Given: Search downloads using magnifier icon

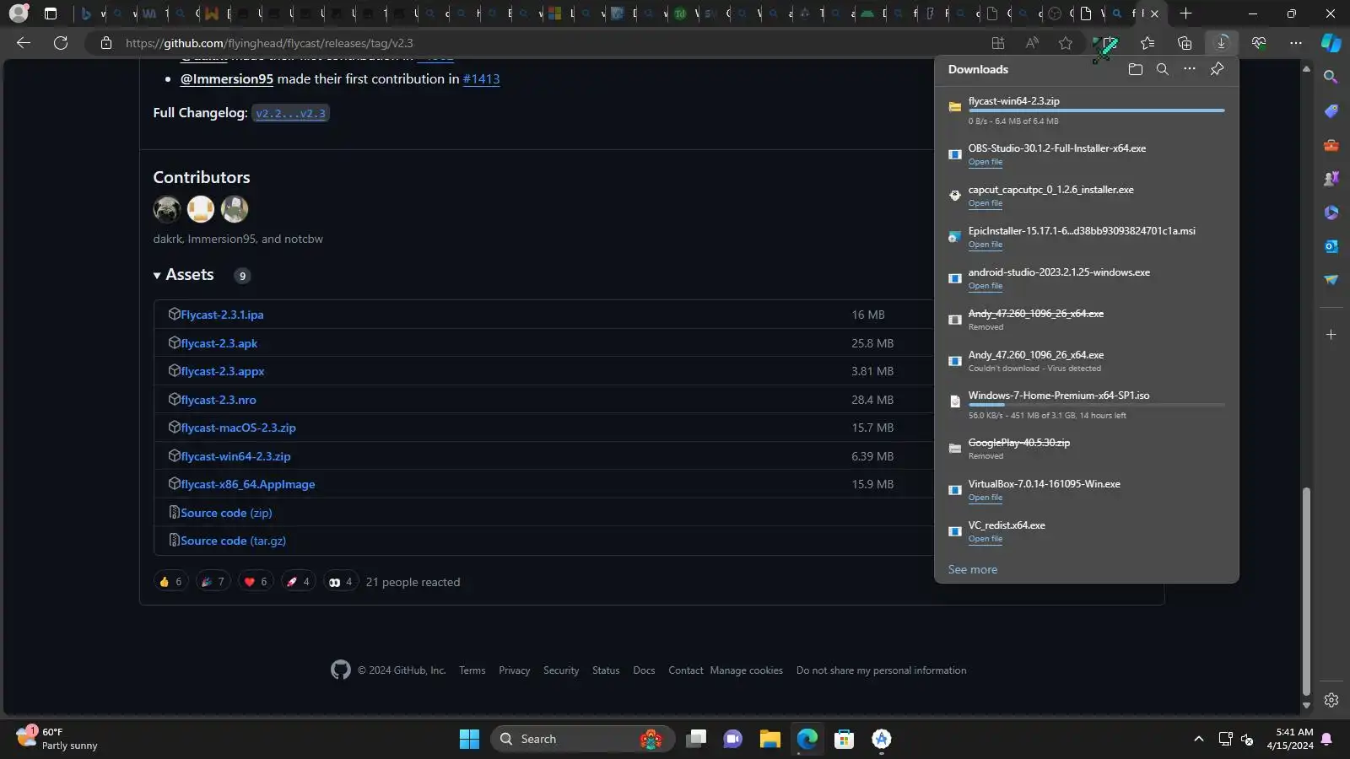Looking at the screenshot, I should (1162, 69).
